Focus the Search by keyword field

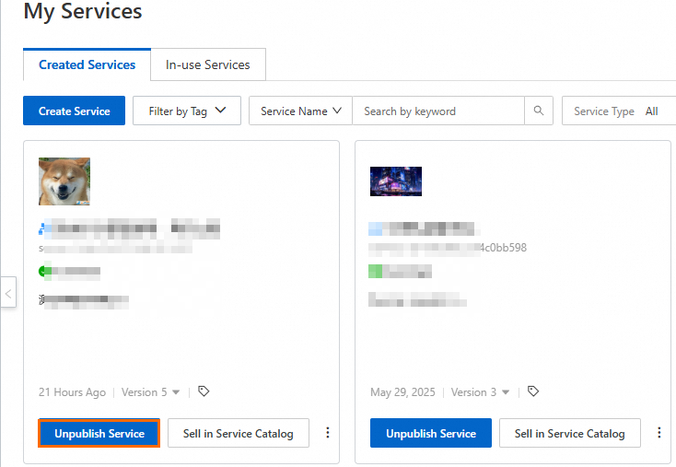pos(438,111)
